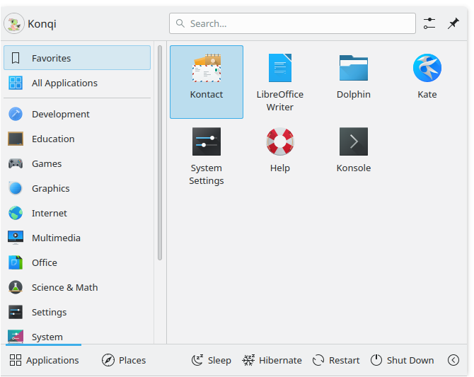This screenshot has width=474, height=377.
Task: Switch to the Places tab
Action: [124, 360]
